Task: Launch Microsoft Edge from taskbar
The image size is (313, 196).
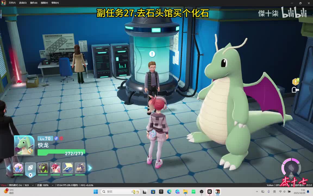Action: (x=169, y=192)
